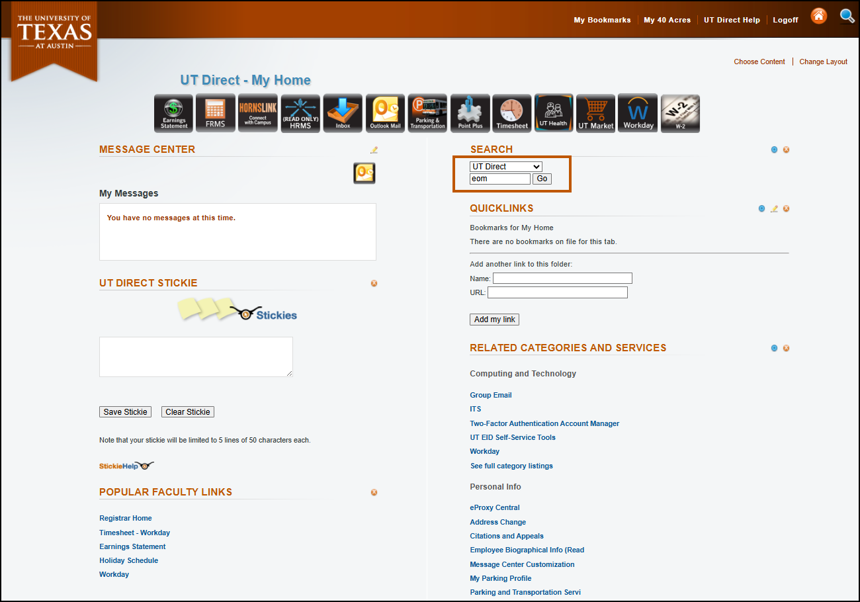The height and width of the screenshot is (602, 860).
Task: Open the Address Change link
Action: click(x=498, y=522)
